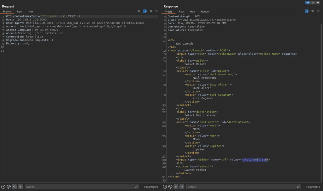
Task: Click the forward search arrow in Response footer
Action: (182, 187)
